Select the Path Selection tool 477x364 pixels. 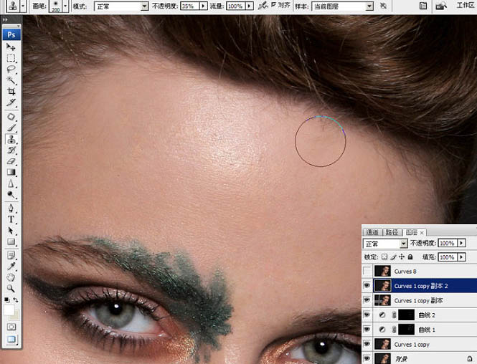pyautogui.click(x=11, y=231)
